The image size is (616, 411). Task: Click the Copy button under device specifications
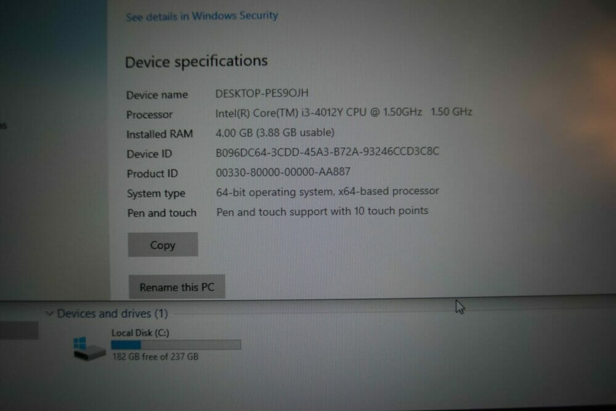(163, 245)
